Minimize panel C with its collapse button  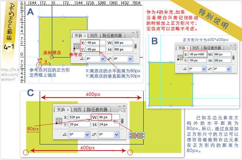coord(119,106)
